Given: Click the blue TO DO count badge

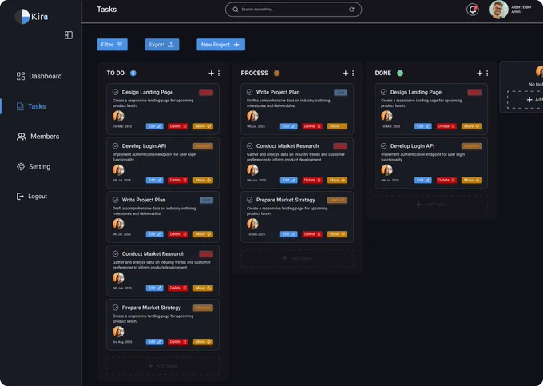Looking at the screenshot, I should (x=133, y=73).
